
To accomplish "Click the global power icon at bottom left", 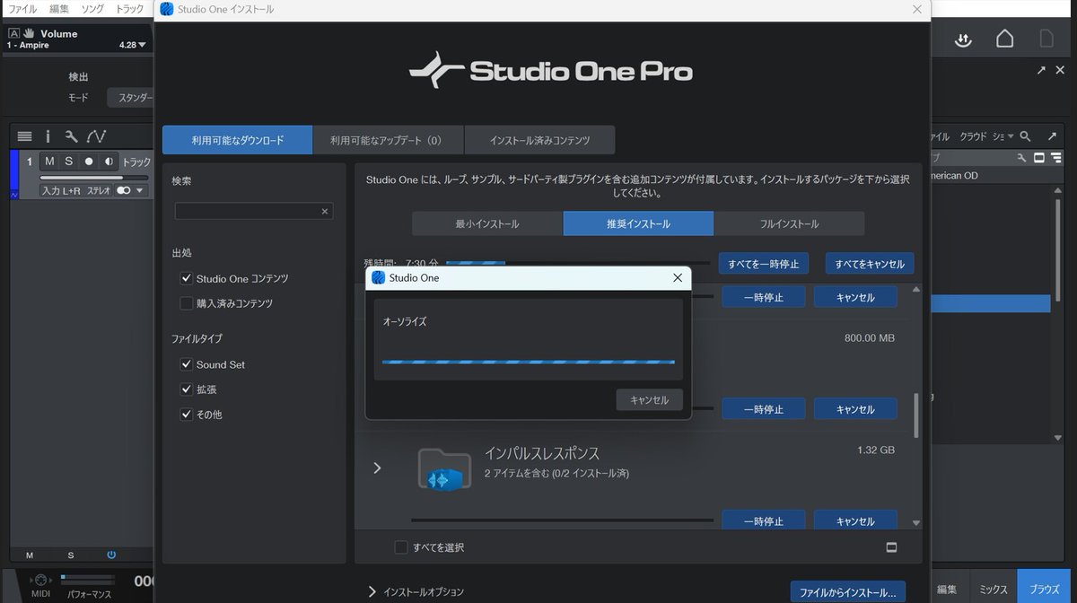I will pos(111,555).
